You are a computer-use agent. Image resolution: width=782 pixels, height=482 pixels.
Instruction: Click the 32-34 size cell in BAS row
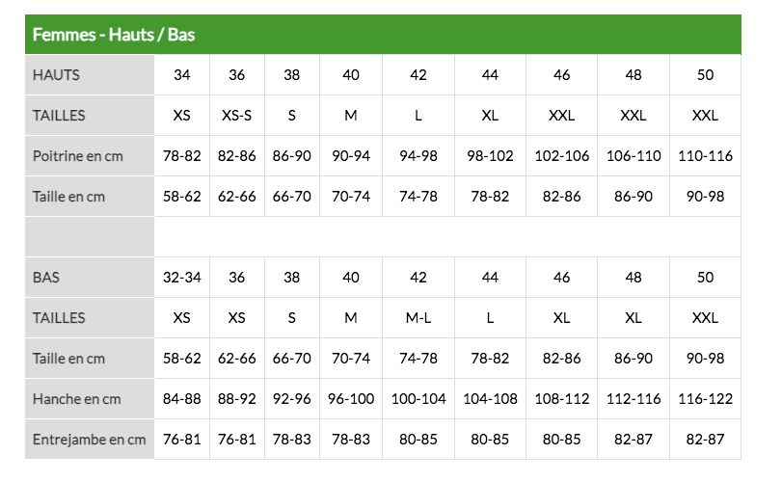click(182, 278)
